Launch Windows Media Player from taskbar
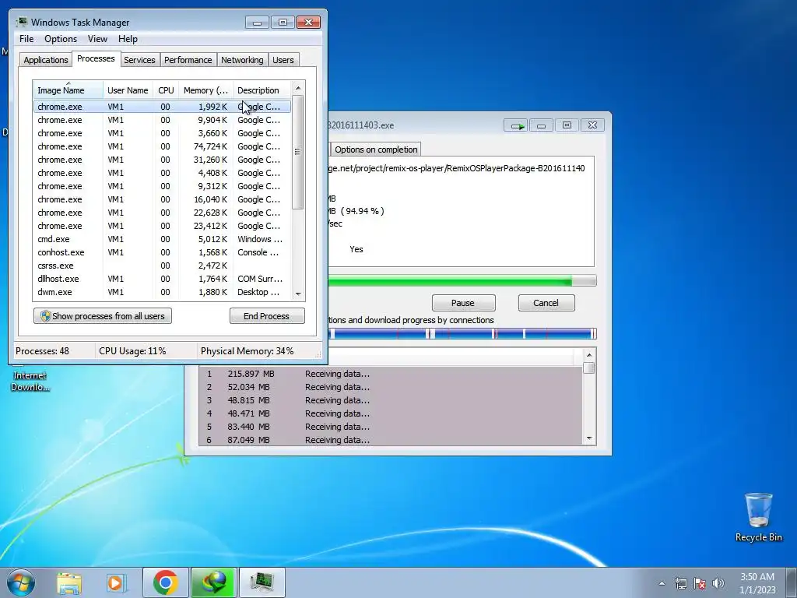The width and height of the screenshot is (797, 598). pos(117,582)
